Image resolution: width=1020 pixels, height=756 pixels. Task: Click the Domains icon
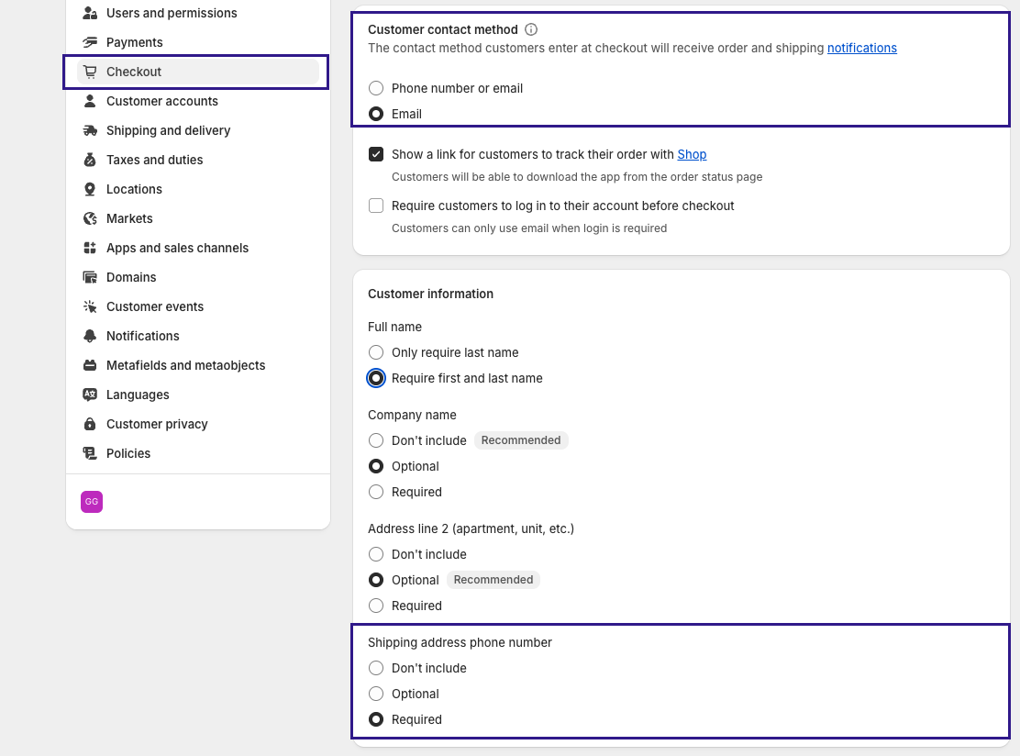(91, 277)
